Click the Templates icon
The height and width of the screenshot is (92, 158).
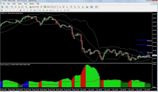click(96, 7)
